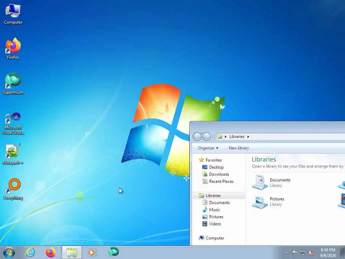Viewport: 345px width, 259px height.
Task: Launch Firefox from the desktop shortcut
Action: 13,49
